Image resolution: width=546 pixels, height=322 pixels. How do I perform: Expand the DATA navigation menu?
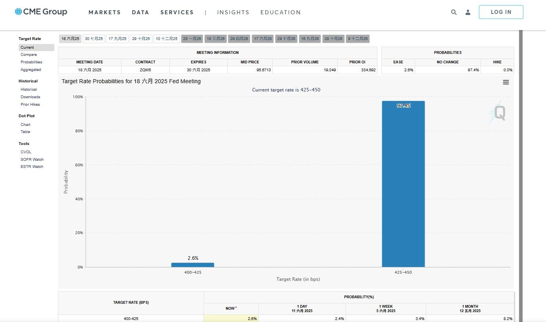click(x=140, y=12)
